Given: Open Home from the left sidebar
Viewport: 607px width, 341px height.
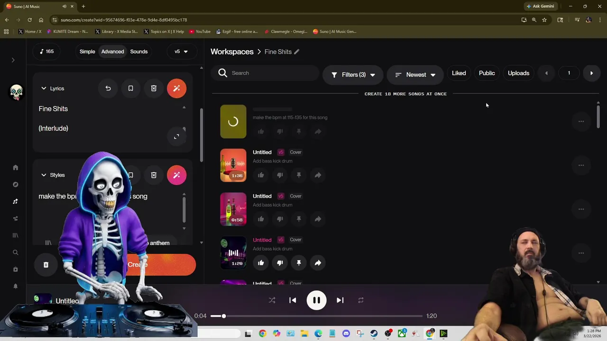Looking at the screenshot, I should point(15,167).
